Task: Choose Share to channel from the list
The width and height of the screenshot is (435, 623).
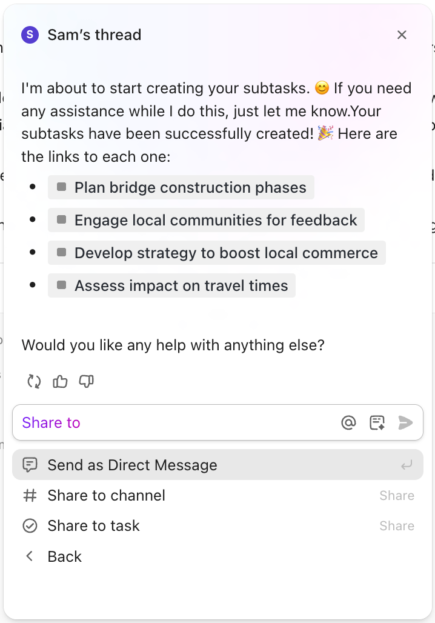Action: click(x=106, y=495)
